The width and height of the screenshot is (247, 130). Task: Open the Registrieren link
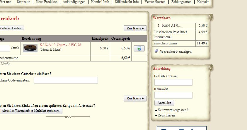tap(166, 115)
